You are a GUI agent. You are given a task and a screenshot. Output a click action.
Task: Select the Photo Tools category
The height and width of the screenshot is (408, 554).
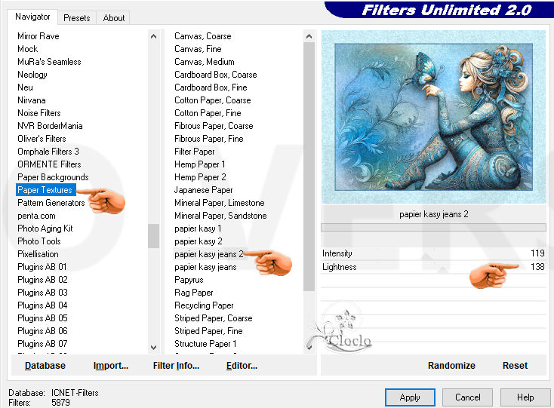[x=39, y=241]
